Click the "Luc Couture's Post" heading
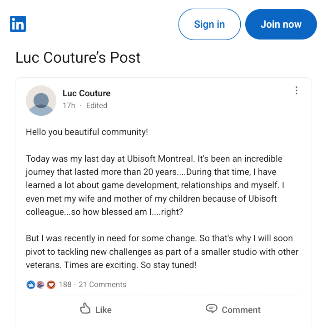The width and height of the screenshot is (327, 327). (78, 58)
